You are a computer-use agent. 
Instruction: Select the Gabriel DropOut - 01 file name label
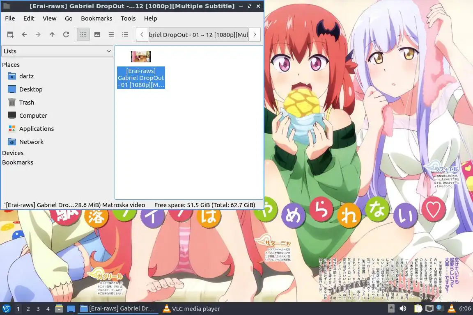141,78
